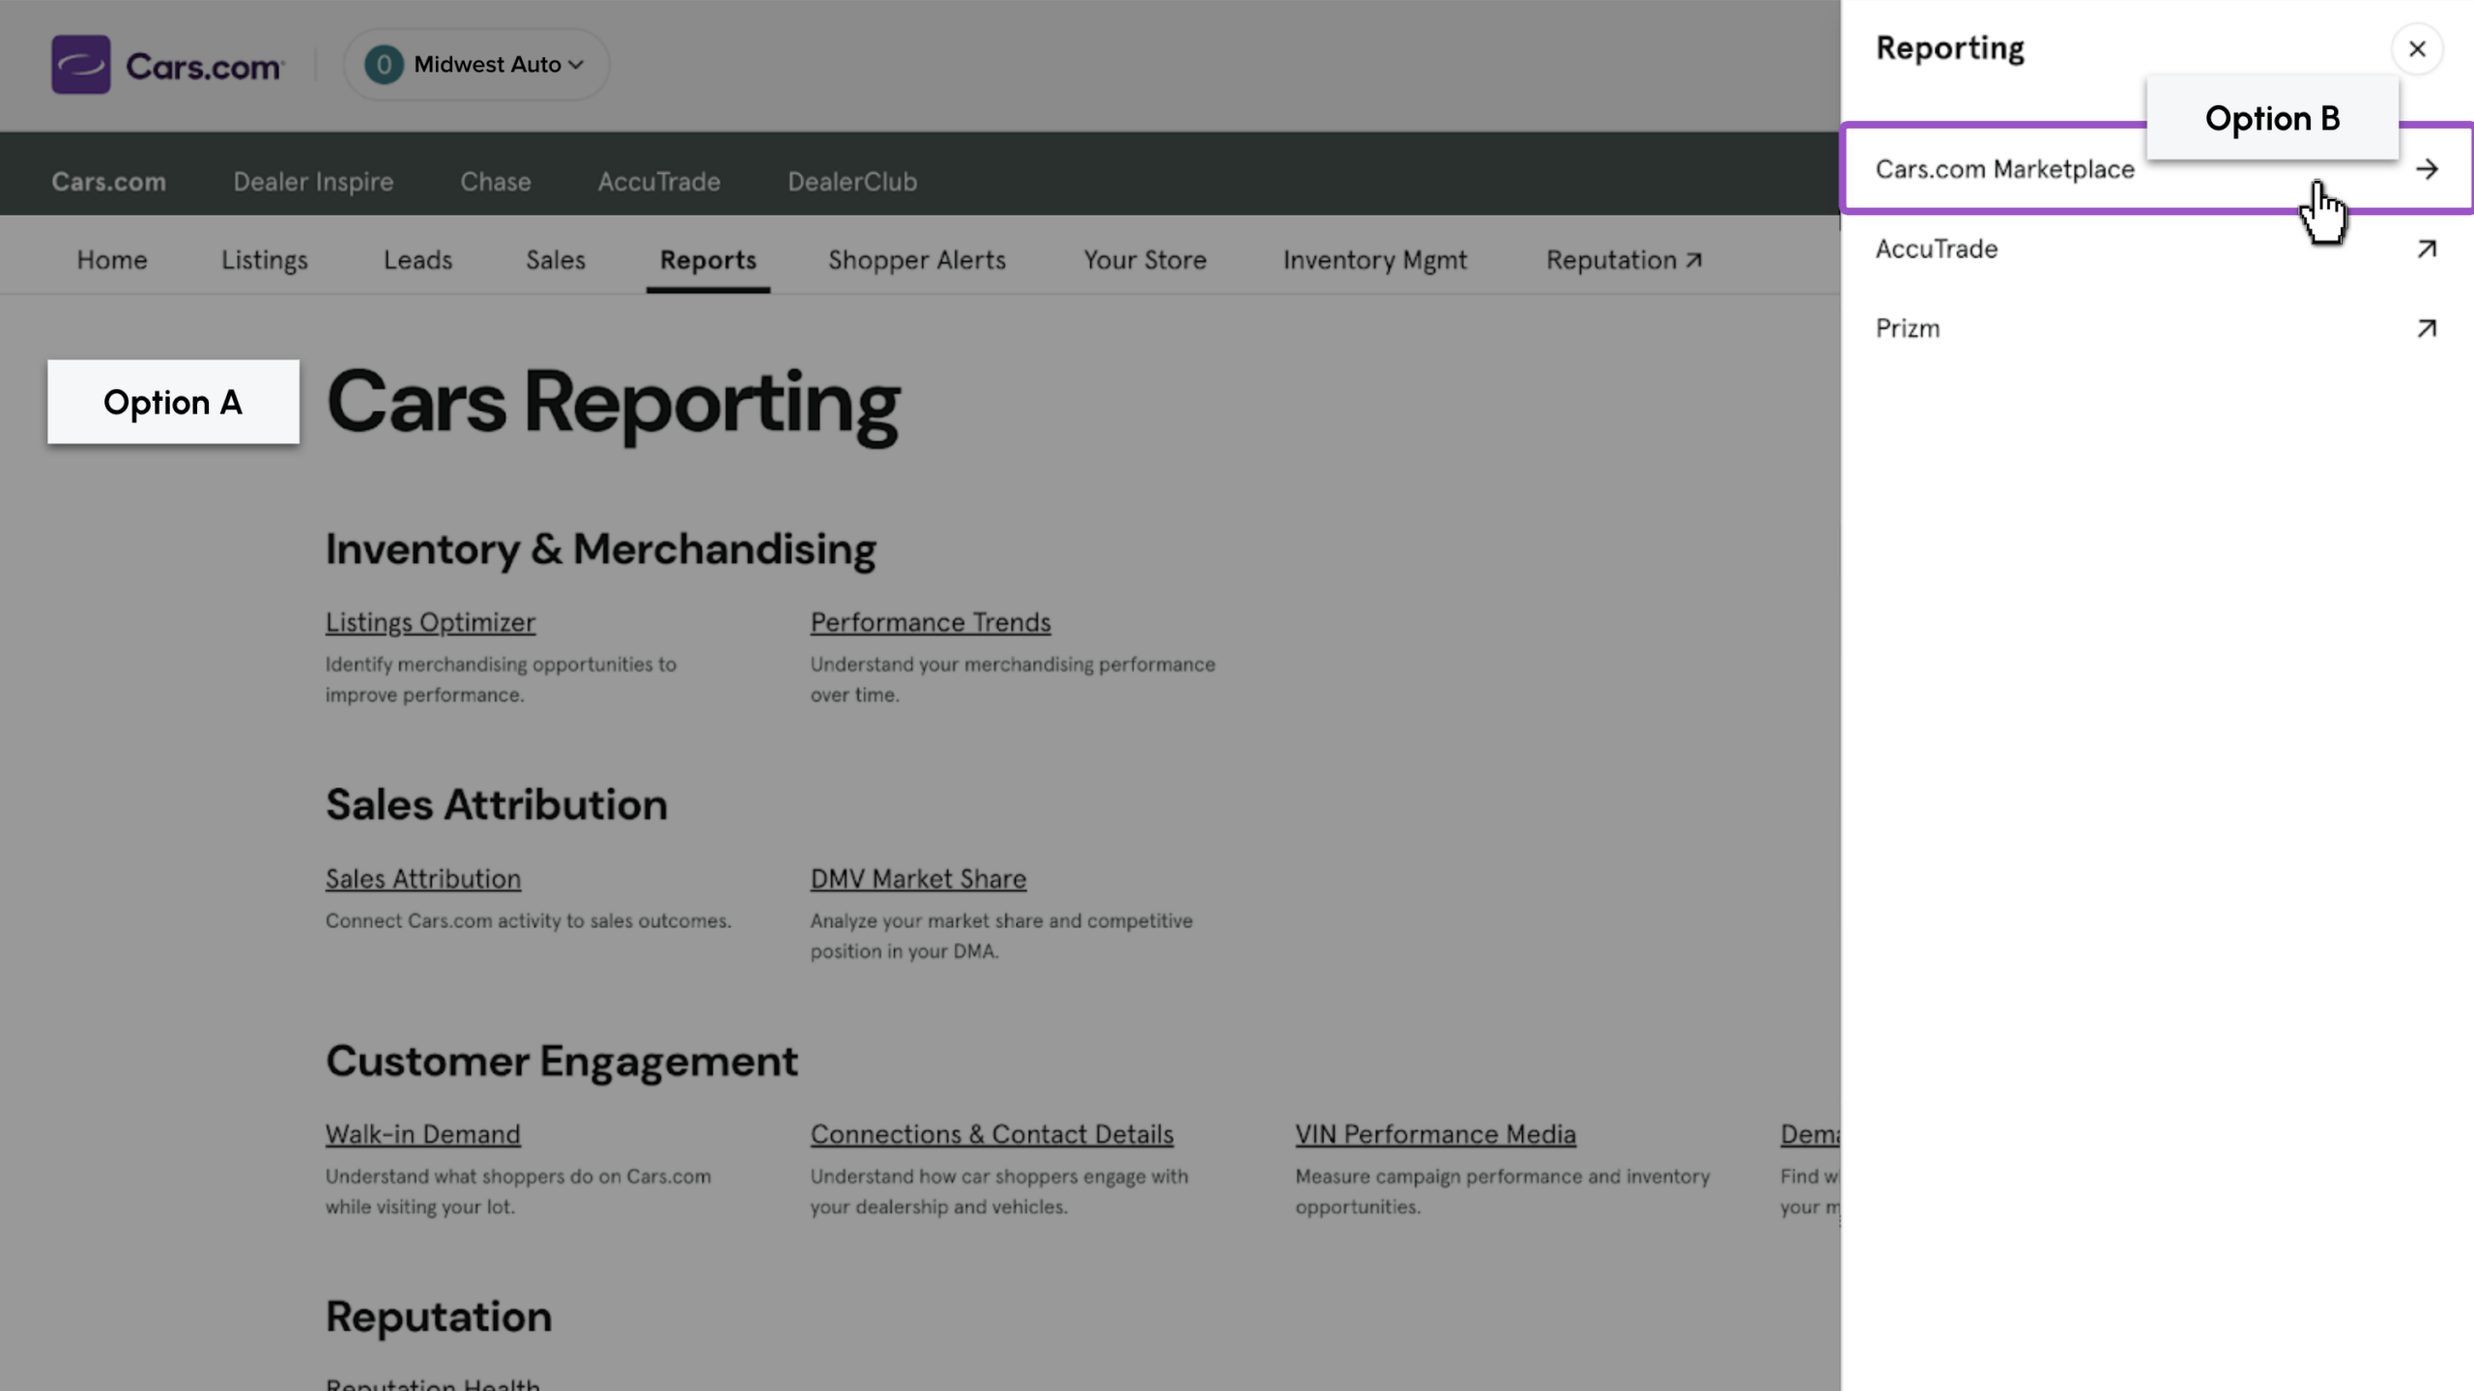Click the external link arrow beside AccuTrade
Image resolution: width=2474 pixels, height=1391 pixels.
2427,249
